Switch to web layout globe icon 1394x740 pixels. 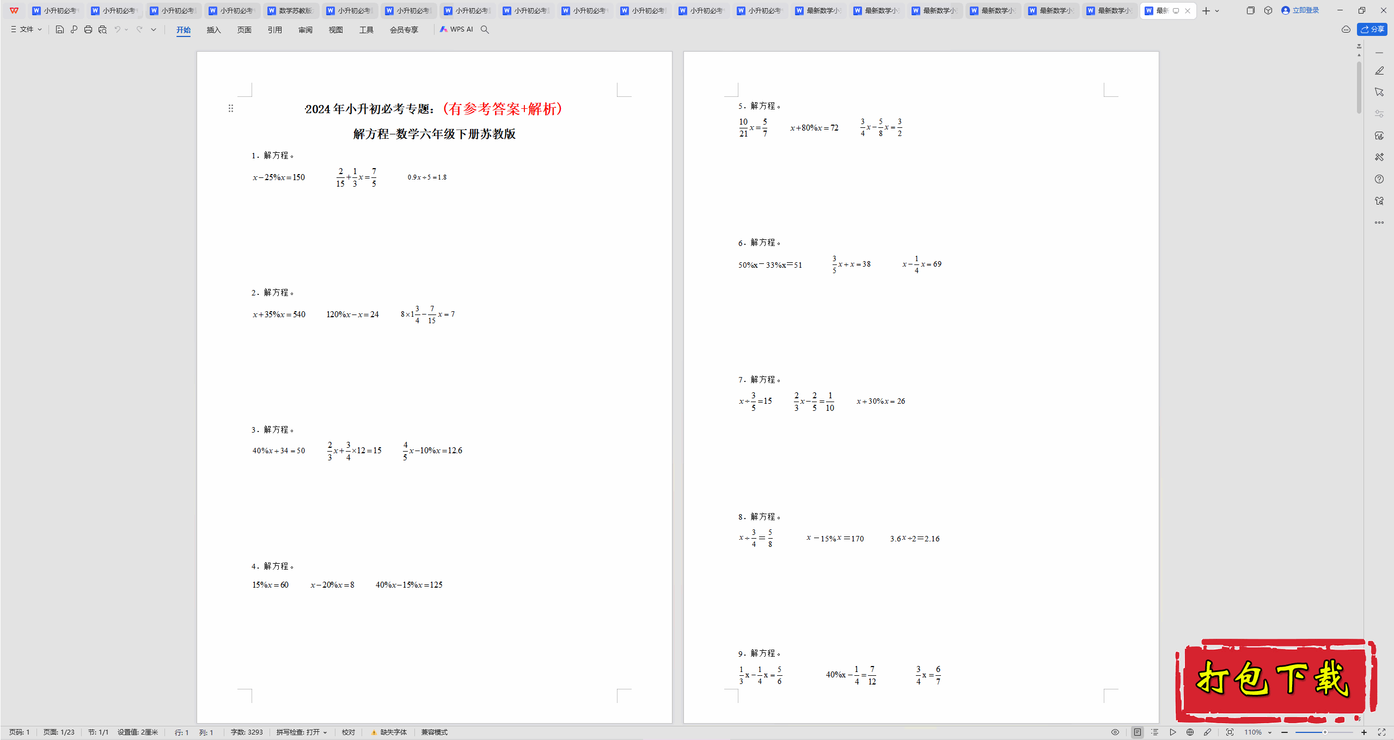pyautogui.click(x=1190, y=732)
